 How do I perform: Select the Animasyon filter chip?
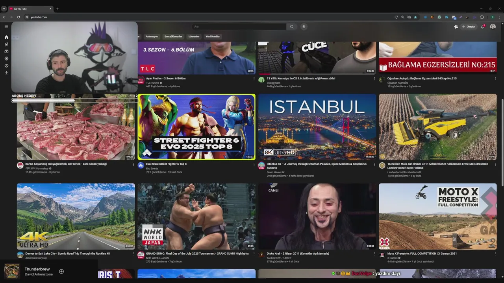[152, 37]
